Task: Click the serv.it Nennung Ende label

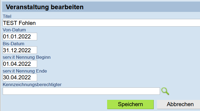Action: pos(25,71)
